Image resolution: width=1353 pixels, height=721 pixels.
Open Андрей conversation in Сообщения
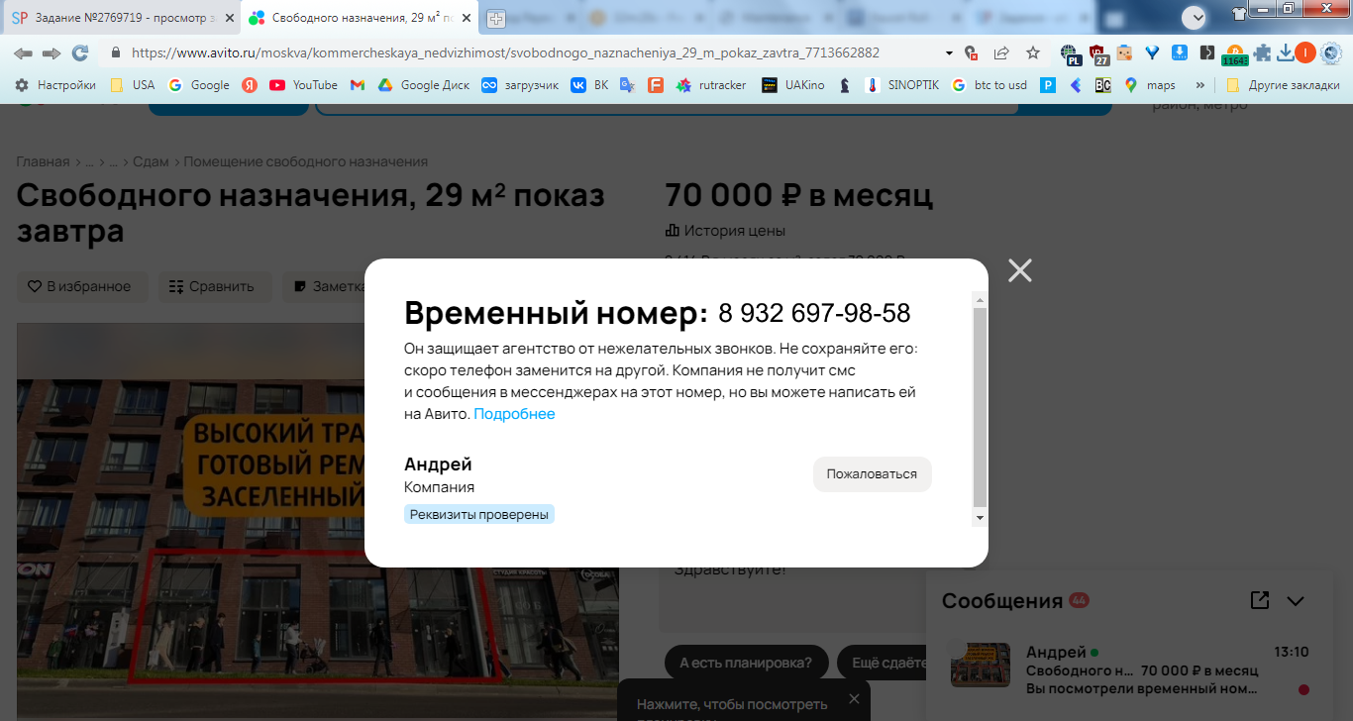point(1129,669)
